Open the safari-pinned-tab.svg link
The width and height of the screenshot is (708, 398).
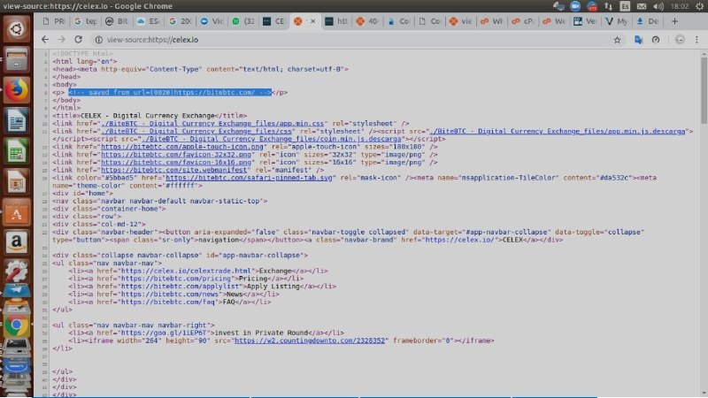250,178
